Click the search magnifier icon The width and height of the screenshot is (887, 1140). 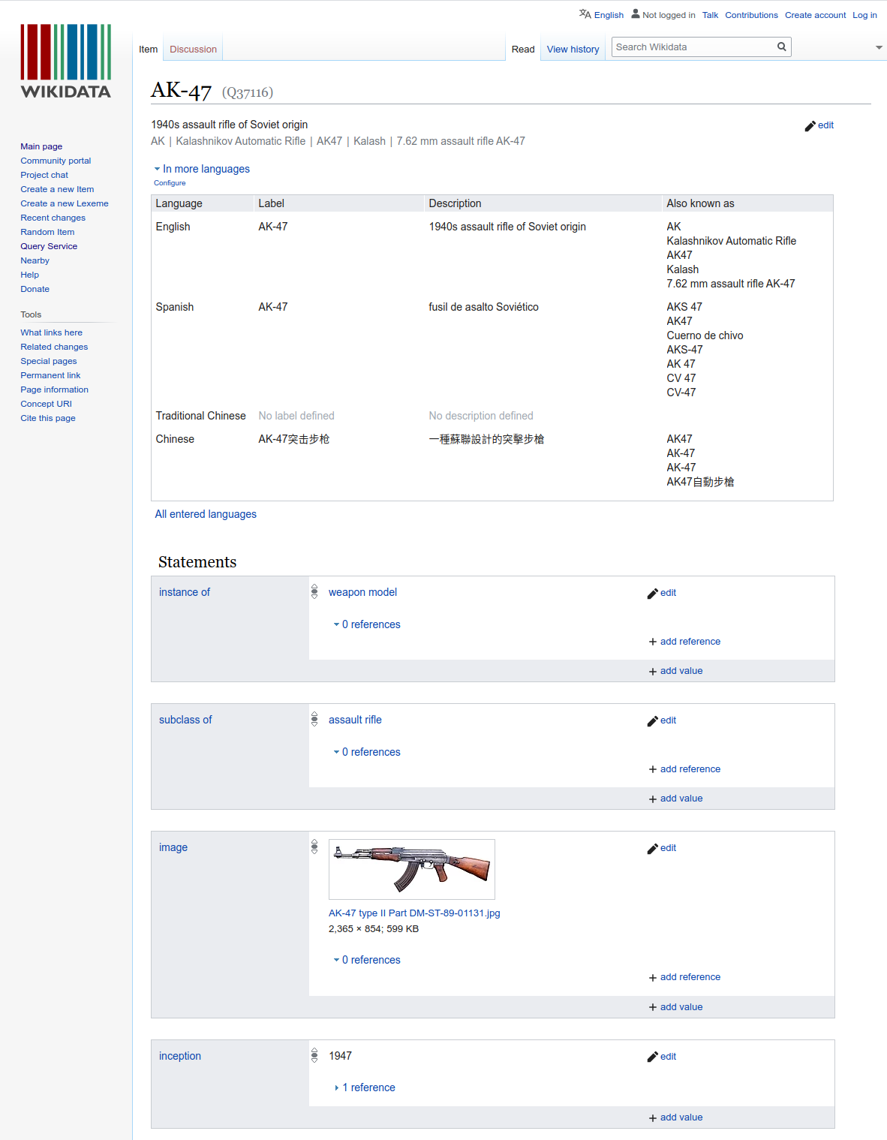pyautogui.click(x=782, y=47)
